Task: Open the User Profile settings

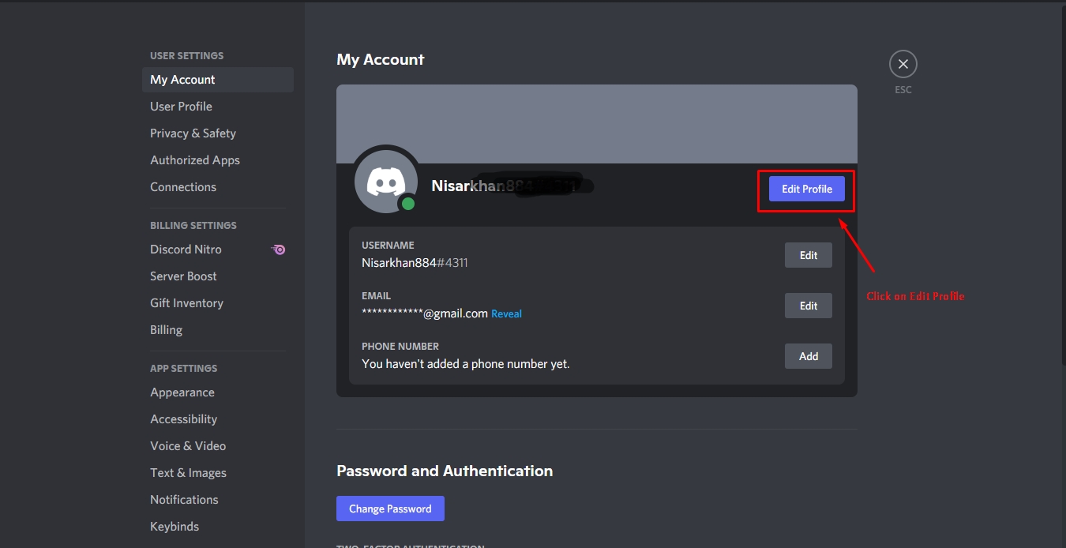Action: click(181, 106)
